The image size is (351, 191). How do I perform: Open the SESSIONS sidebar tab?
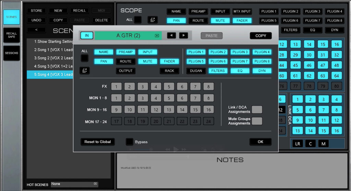click(11, 53)
